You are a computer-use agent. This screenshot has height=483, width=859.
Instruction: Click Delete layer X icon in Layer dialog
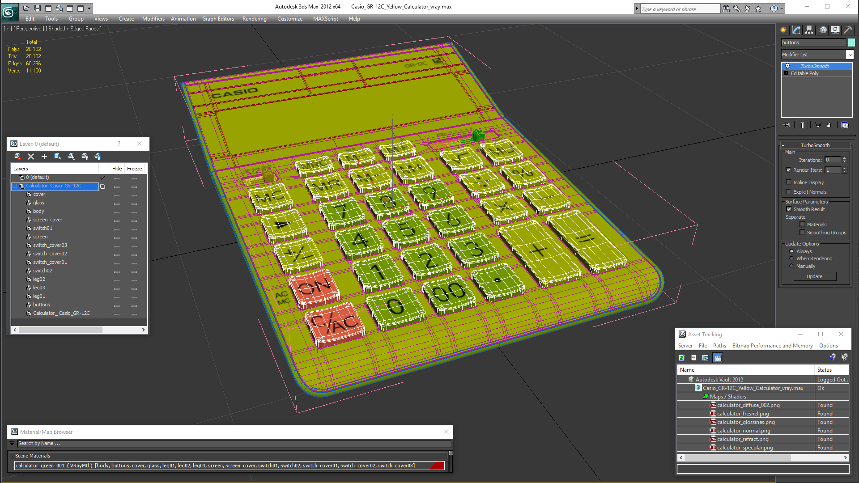31,157
